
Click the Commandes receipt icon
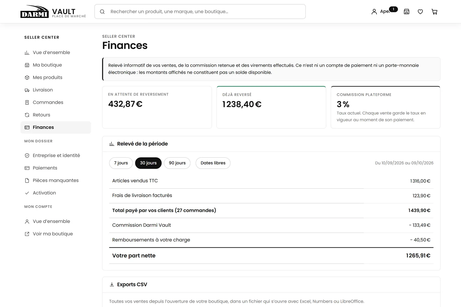point(27,102)
